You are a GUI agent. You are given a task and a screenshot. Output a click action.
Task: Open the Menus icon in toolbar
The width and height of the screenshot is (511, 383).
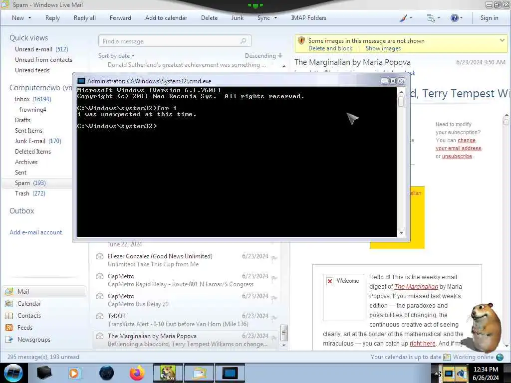click(x=431, y=18)
